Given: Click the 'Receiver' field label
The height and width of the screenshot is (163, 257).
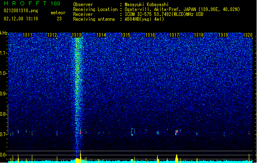Looking at the screenshot, I should click(x=83, y=14).
